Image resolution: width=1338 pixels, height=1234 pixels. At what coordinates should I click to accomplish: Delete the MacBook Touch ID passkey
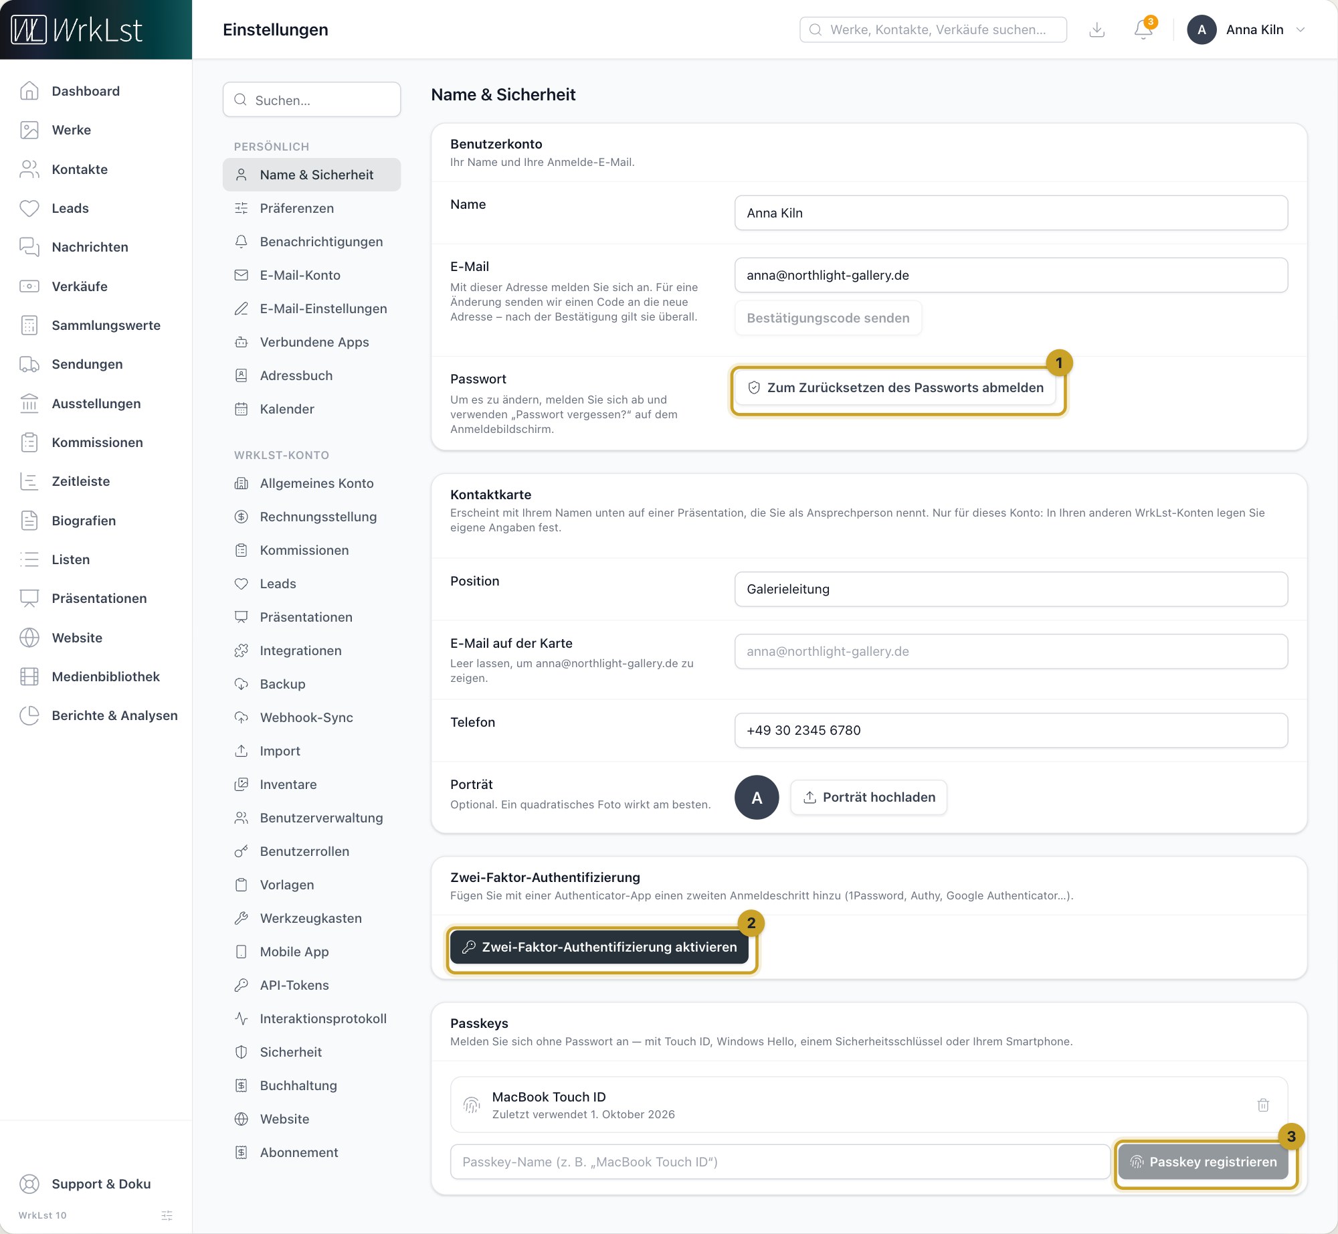click(1263, 1105)
